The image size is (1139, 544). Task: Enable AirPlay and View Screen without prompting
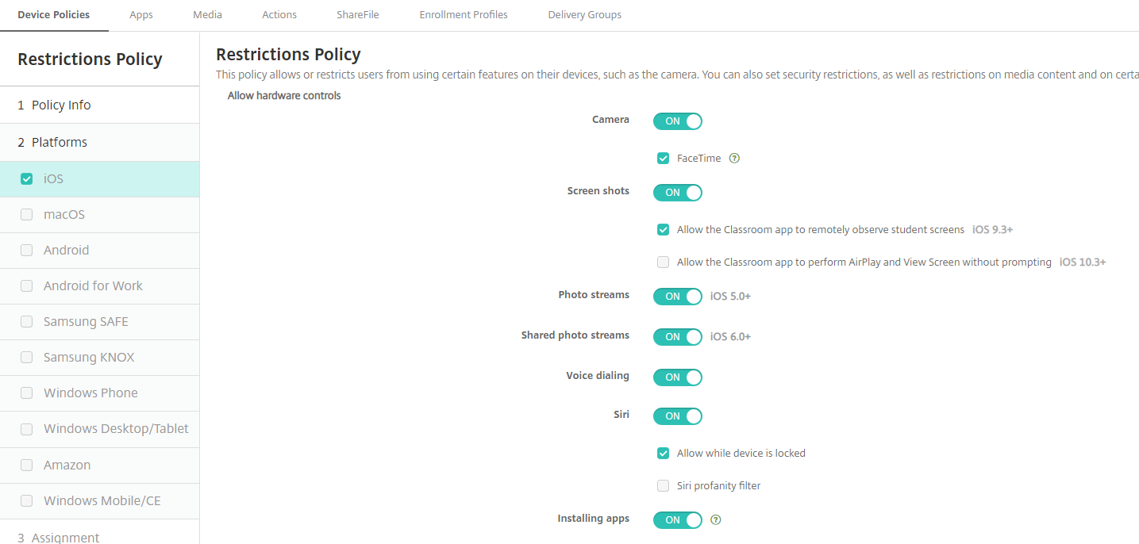click(x=664, y=262)
